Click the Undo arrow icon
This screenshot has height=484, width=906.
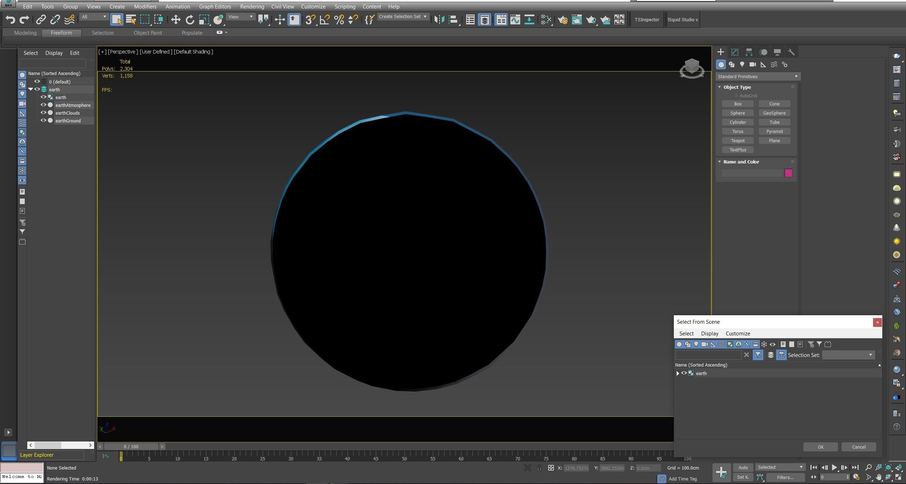point(10,19)
